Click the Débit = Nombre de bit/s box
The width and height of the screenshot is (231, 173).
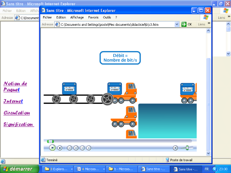click(x=120, y=58)
